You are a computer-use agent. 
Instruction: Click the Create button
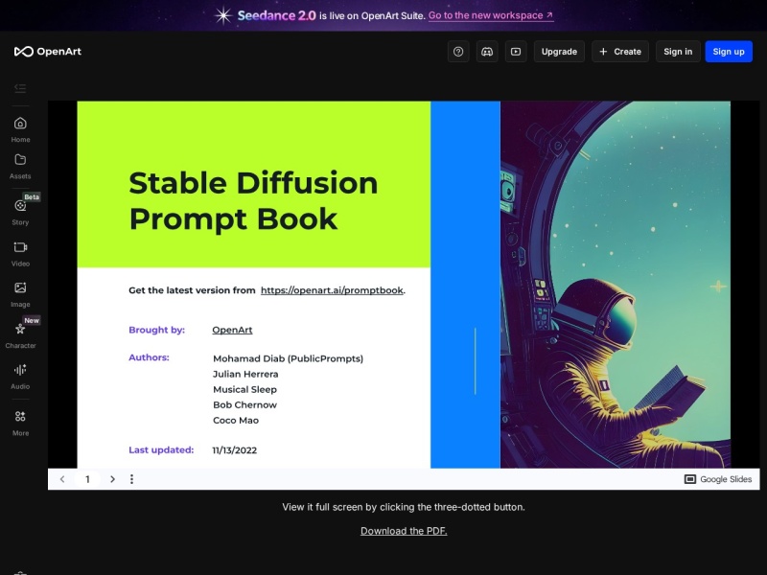pos(620,52)
